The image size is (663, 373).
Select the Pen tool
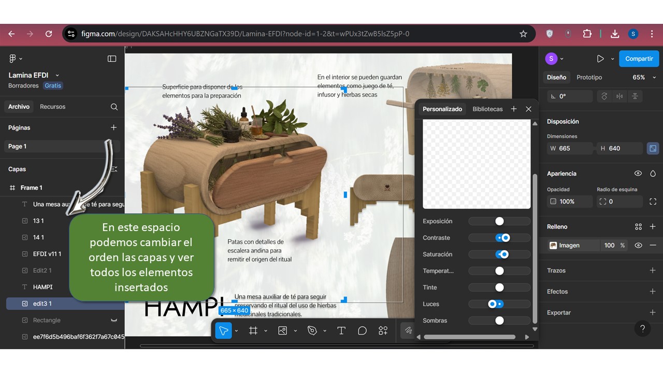point(312,331)
